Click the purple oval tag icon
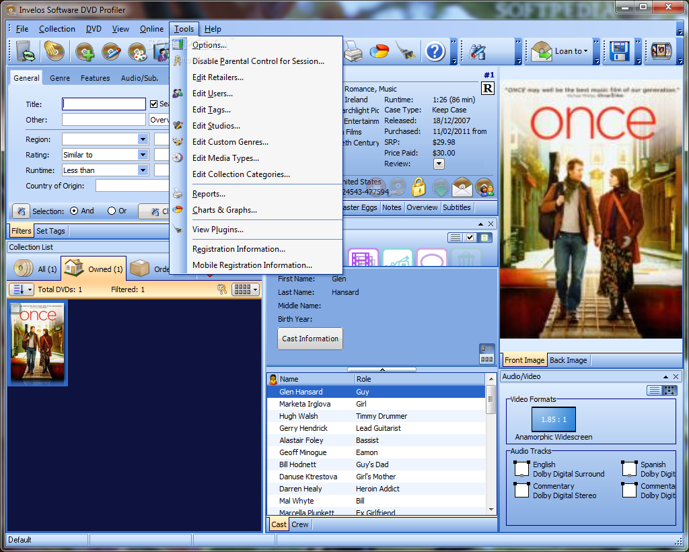 [431, 258]
